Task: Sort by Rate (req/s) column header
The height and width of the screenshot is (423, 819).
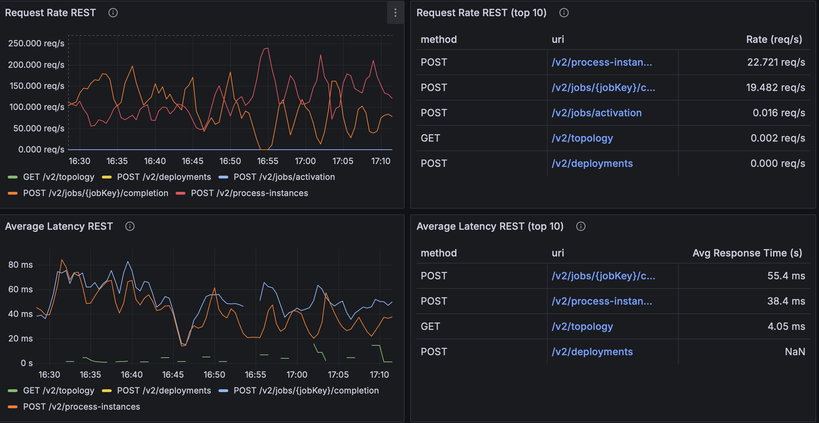Action: click(x=774, y=39)
